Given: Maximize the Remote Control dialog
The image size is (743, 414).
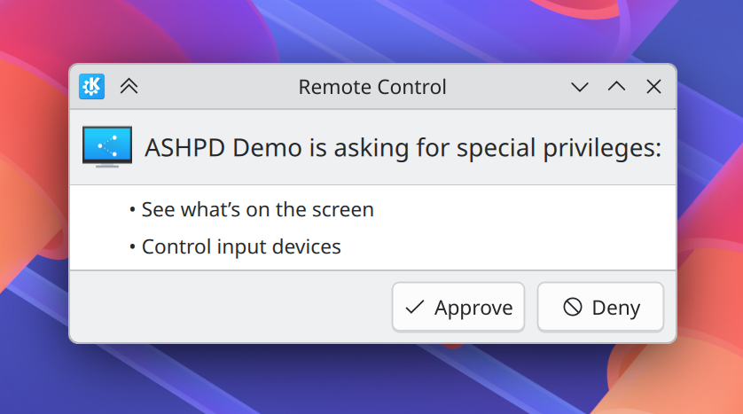Looking at the screenshot, I should point(616,86).
